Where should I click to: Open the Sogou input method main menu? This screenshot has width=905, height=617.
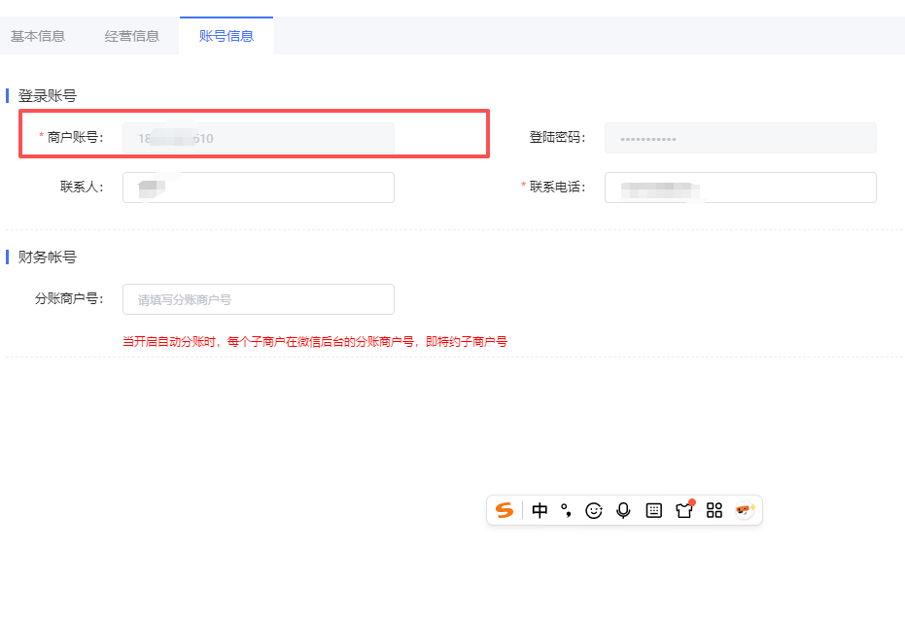(x=505, y=510)
